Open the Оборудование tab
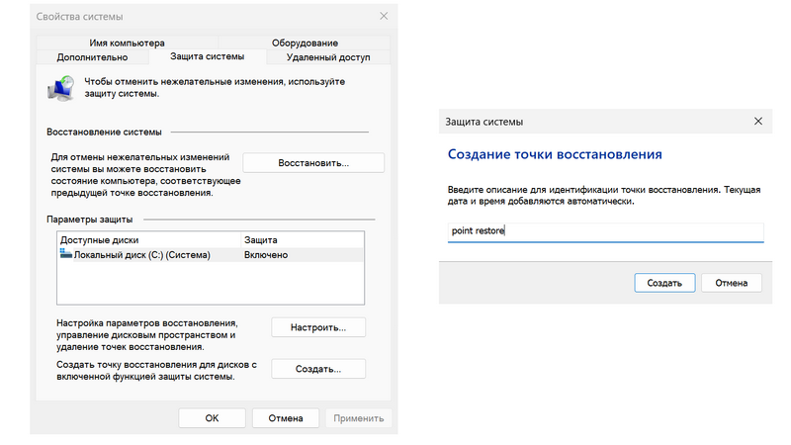 pos(305,44)
